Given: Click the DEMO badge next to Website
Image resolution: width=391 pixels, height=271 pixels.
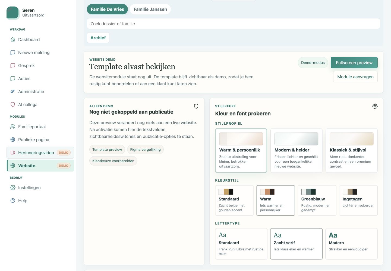Looking at the screenshot, I should (64, 166).
